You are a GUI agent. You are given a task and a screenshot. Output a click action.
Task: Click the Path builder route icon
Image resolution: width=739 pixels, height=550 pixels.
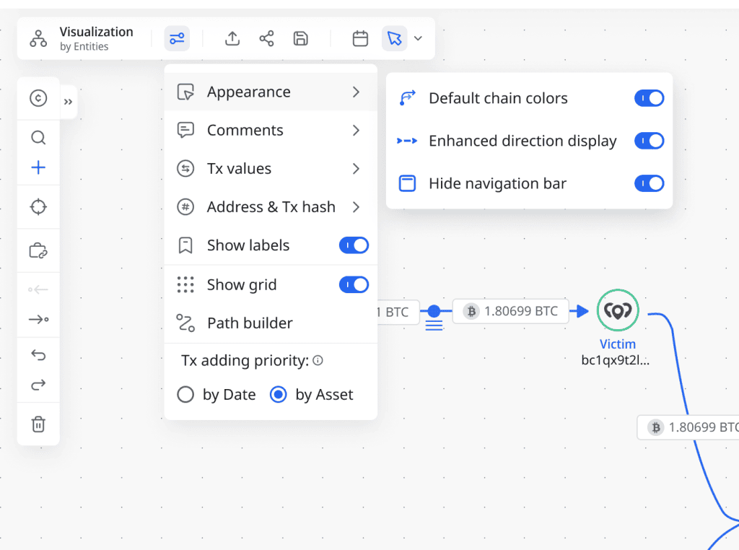185,323
